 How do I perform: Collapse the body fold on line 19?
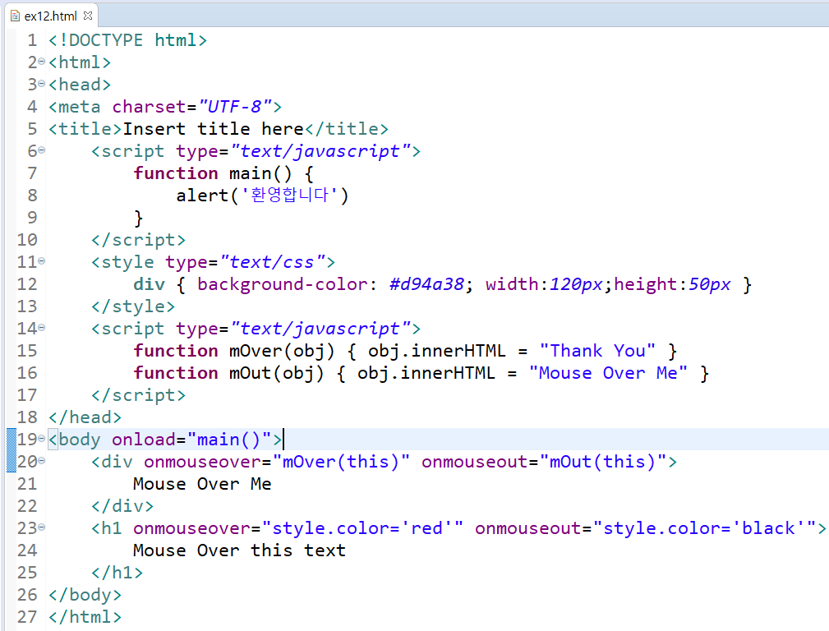click(x=42, y=439)
